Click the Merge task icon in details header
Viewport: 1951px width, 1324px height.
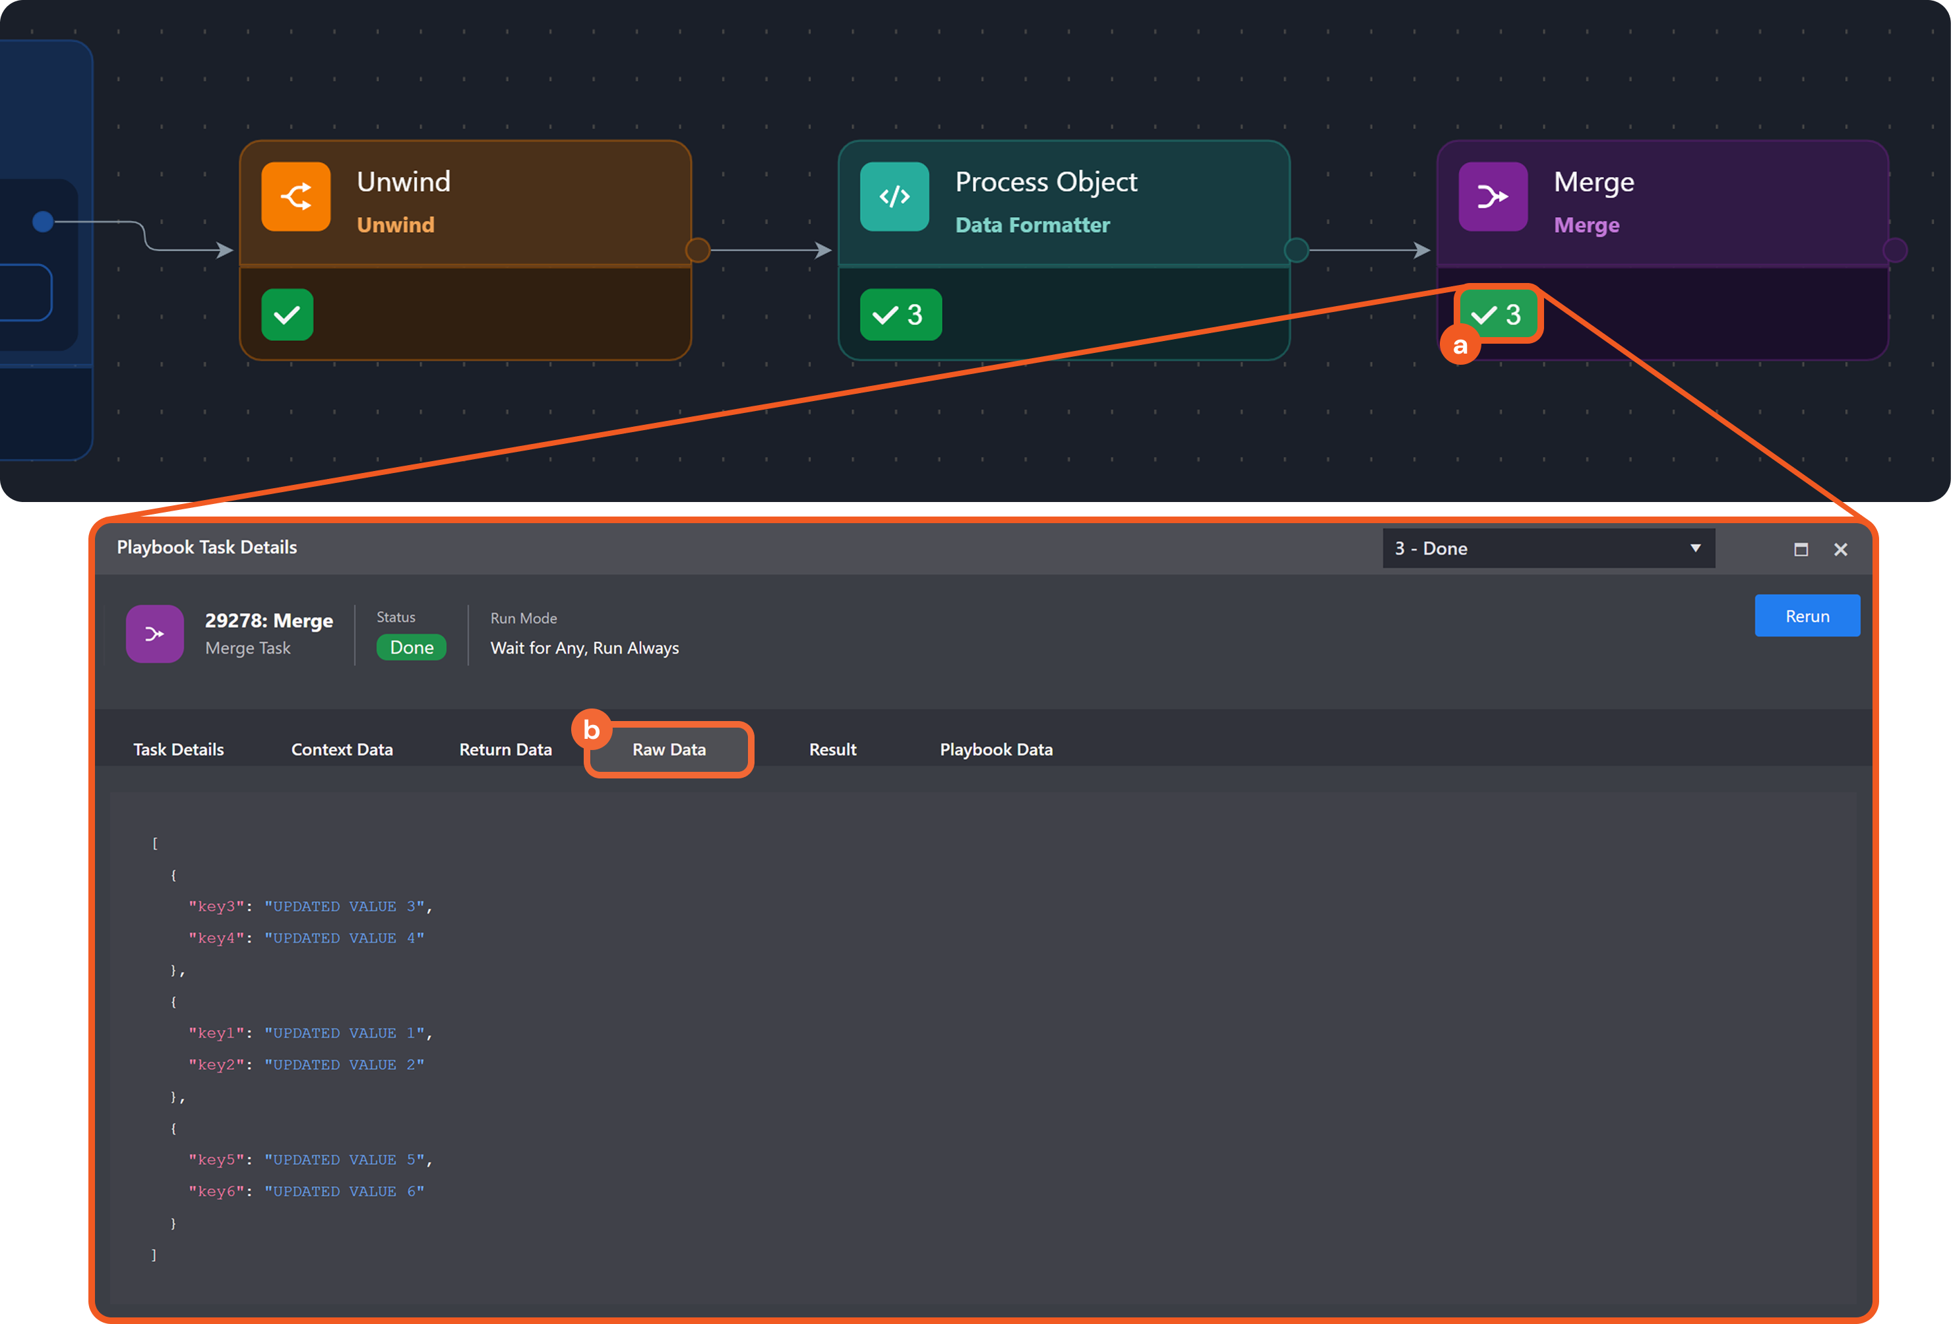[x=154, y=634]
